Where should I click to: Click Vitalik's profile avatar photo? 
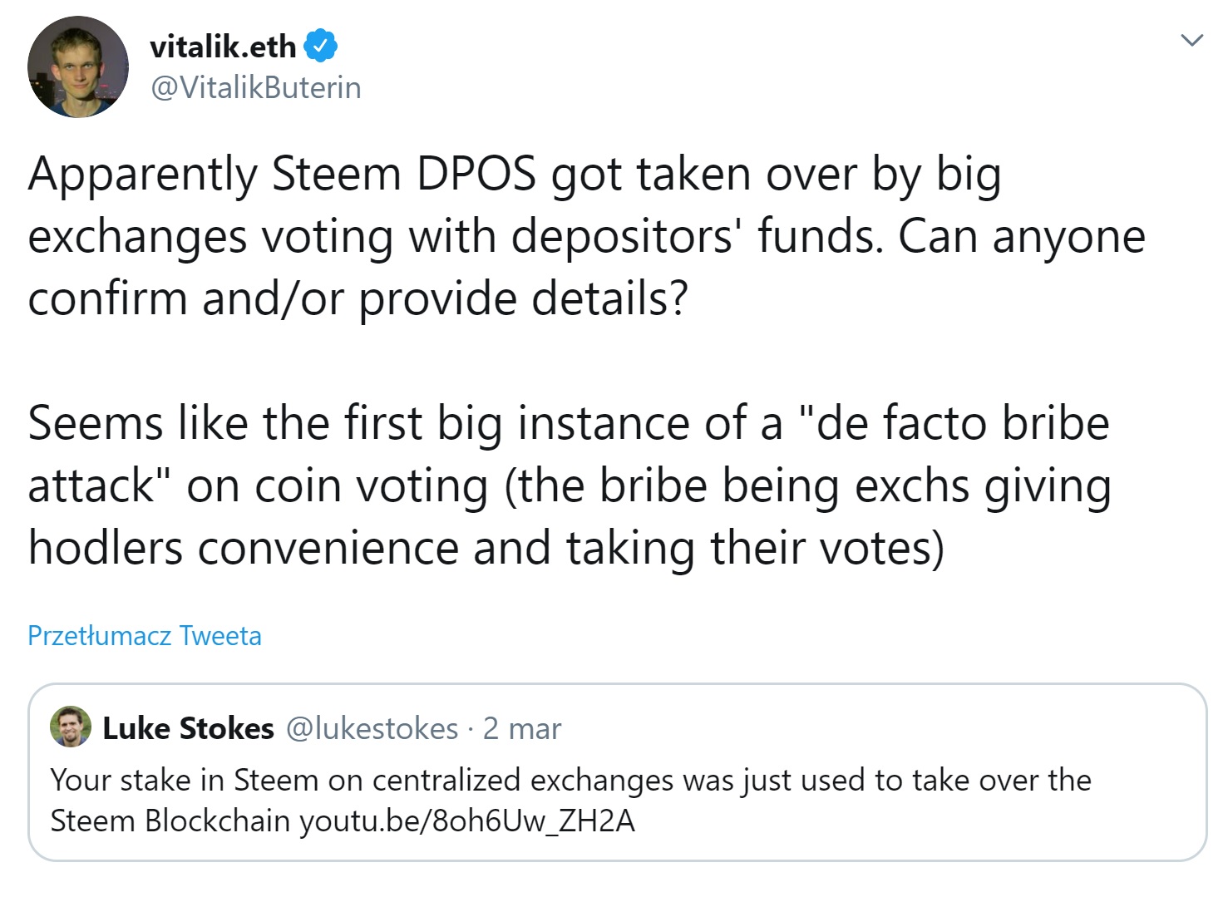click(x=78, y=67)
